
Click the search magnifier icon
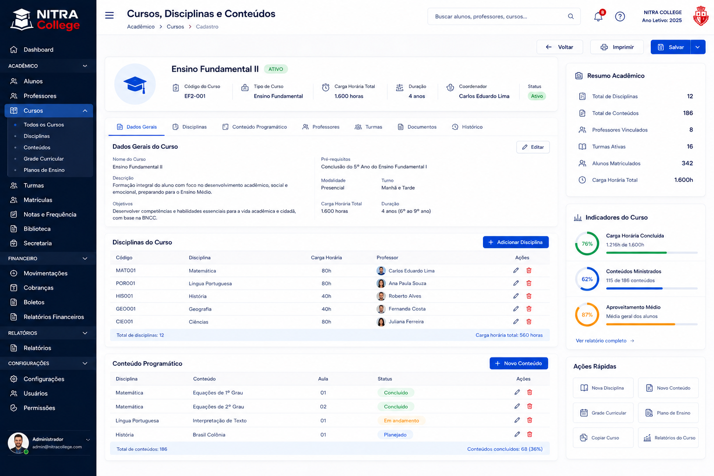tap(571, 16)
